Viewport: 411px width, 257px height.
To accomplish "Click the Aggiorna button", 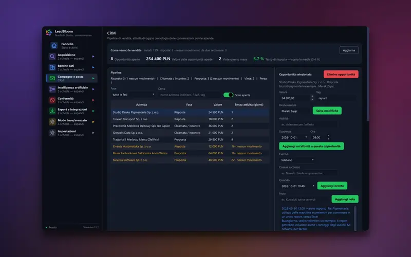I will (349, 50).
